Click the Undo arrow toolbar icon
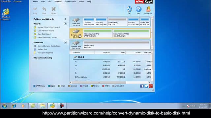 coord(44,10)
